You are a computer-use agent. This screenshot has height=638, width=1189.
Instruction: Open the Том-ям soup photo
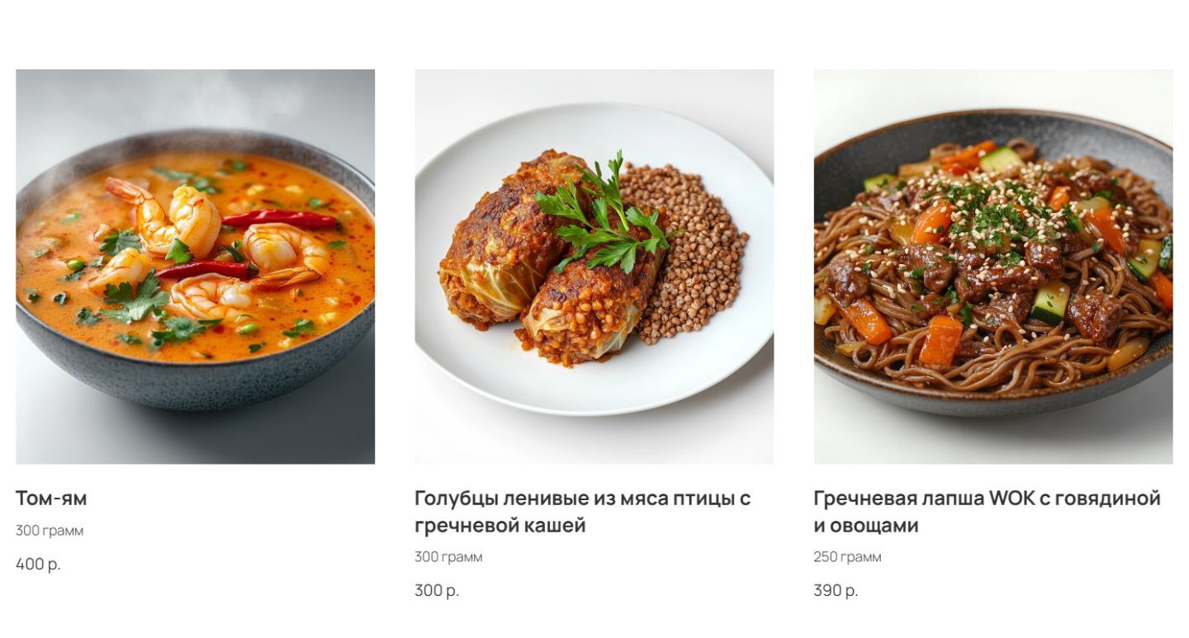[195, 267]
